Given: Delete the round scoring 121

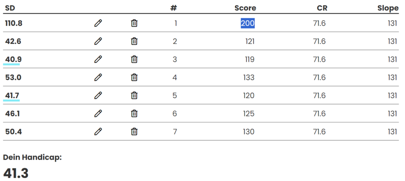Looking at the screenshot, I should pos(134,41).
